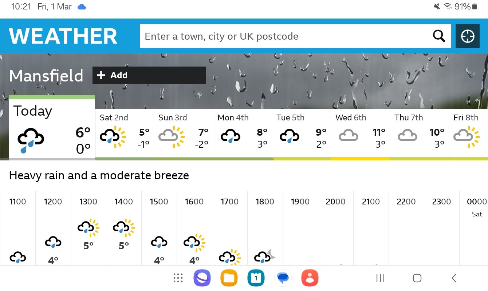
Task: Expand the 1600 hourly forecast column
Action: [194, 228]
